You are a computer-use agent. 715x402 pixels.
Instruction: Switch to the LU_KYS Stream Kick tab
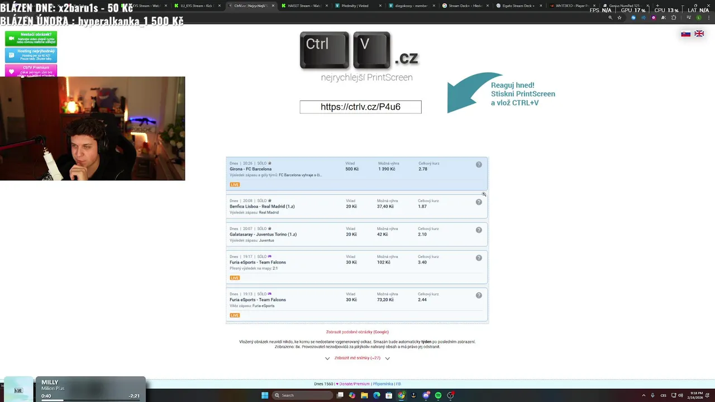196,6
